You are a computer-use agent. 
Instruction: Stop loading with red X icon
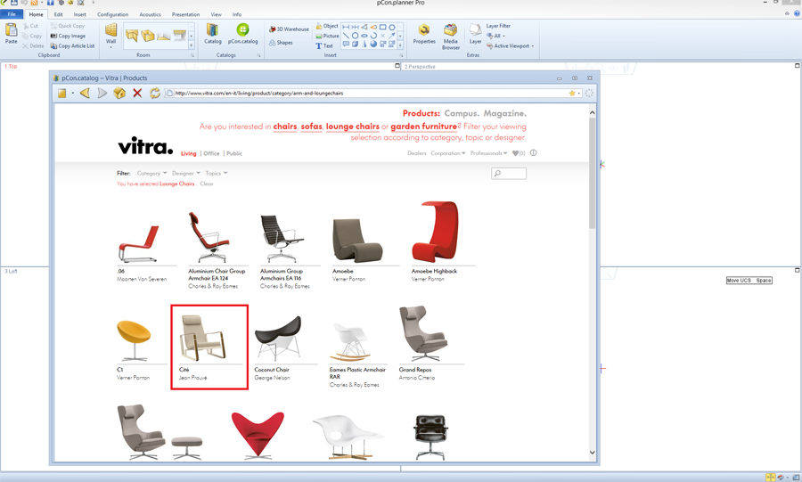pyautogui.click(x=137, y=93)
